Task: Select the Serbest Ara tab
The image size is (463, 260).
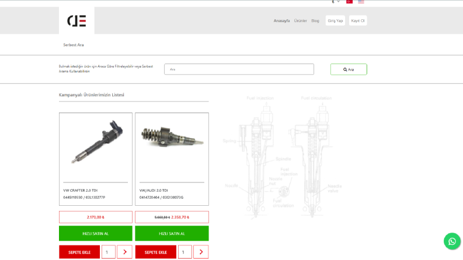Action: coord(74,45)
